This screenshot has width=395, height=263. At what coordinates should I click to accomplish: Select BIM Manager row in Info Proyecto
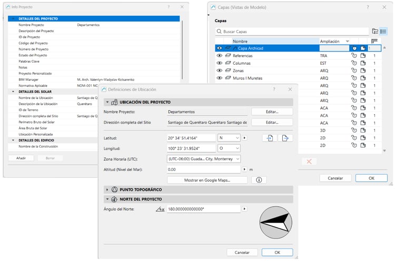[x=94, y=79]
